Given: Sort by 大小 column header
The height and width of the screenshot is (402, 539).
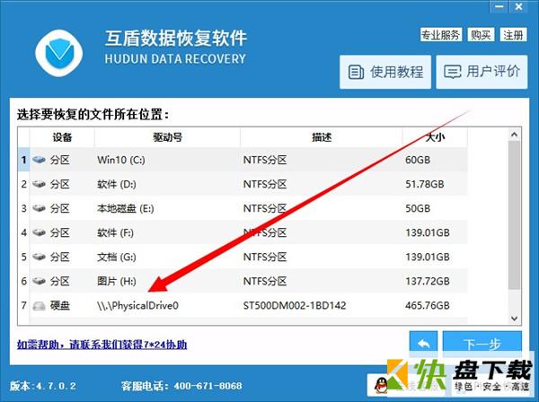Looking at the screenshot, I should click(435, 137).
